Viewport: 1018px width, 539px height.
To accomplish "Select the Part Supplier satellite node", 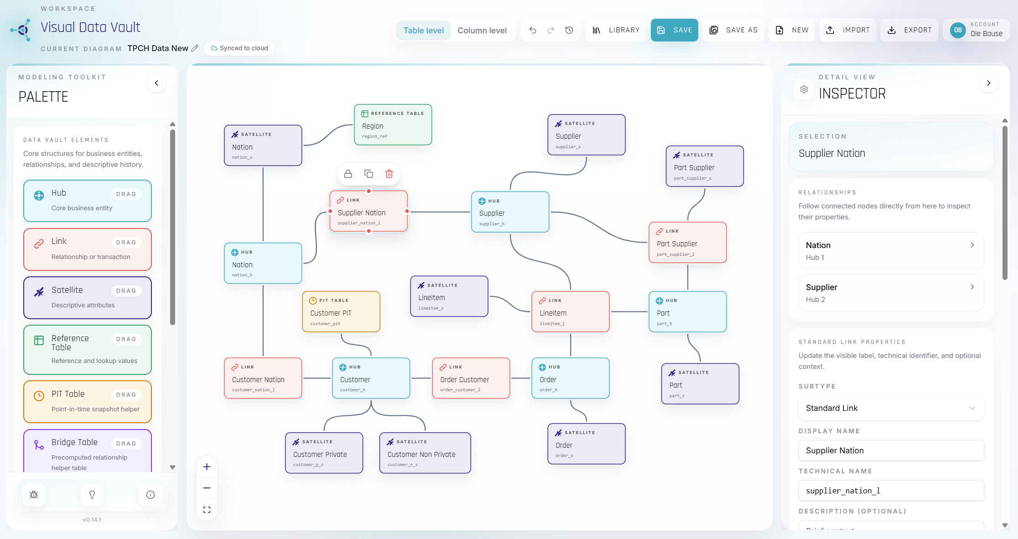I will click(x=705, y=166).
